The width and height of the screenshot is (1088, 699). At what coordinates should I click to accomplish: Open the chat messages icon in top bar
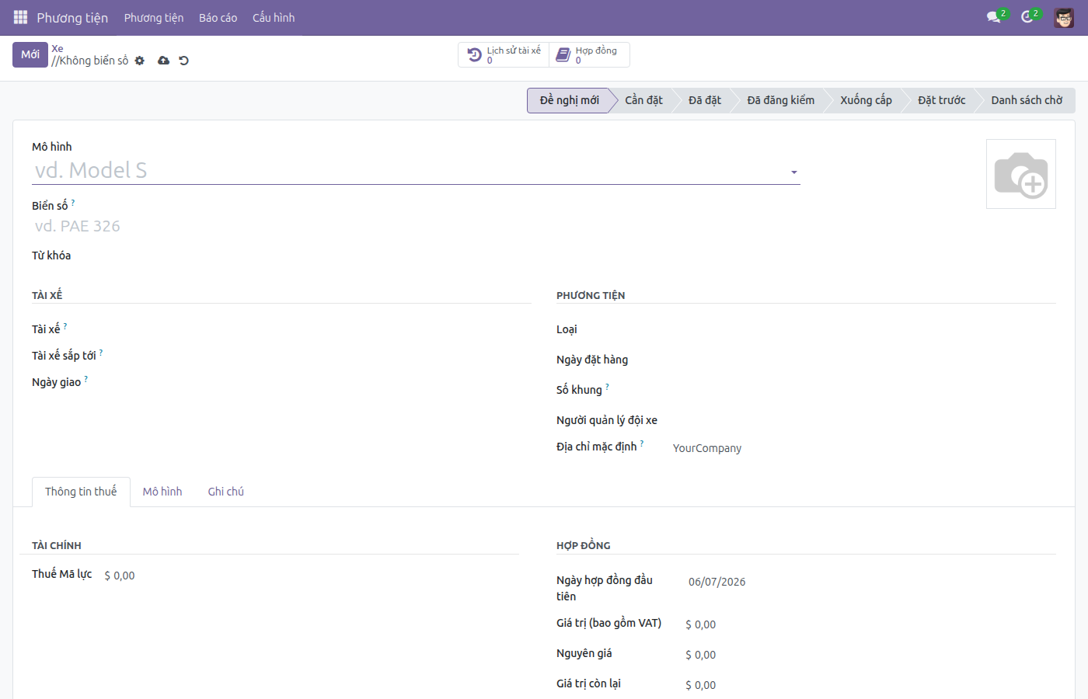click(993, 17)
